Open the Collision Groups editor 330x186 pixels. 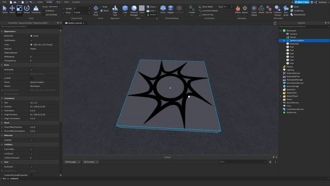tap(277, 10)
